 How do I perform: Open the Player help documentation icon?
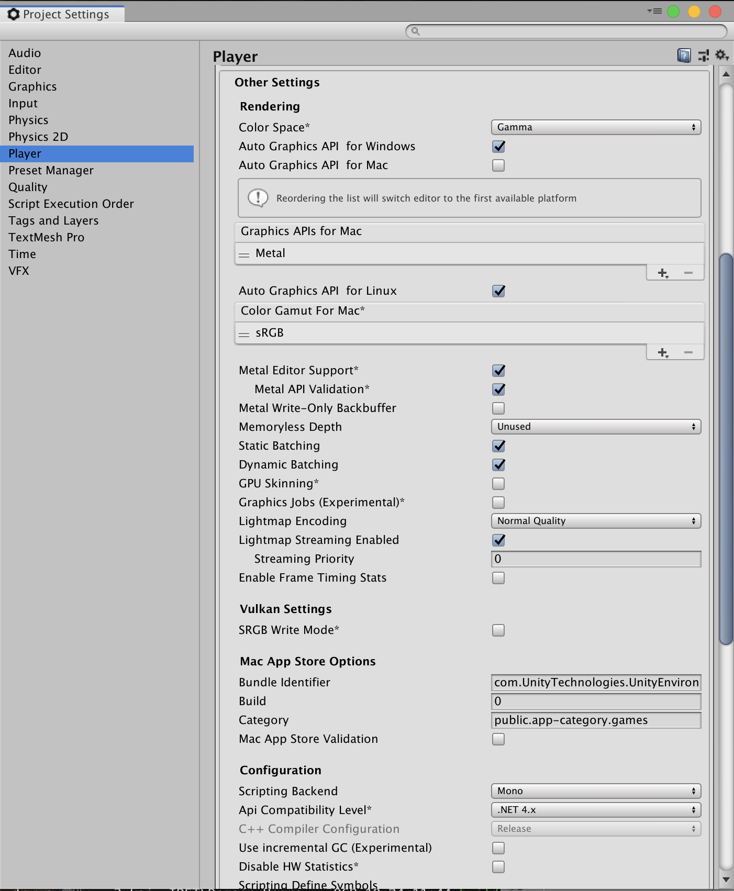(x=684, y=55)
